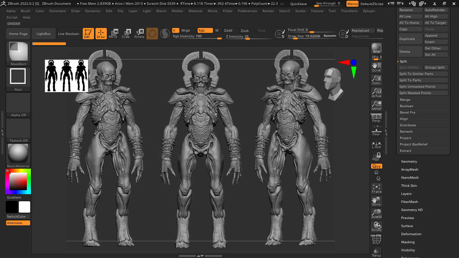The image size is (459, 258).
Task: Toggle Perspective distortion (Persp)
Action: (376, 118)
